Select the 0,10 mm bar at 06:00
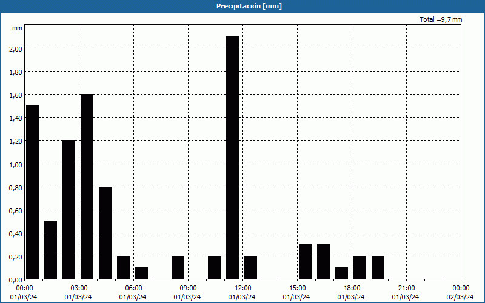 tap(142, 273)
